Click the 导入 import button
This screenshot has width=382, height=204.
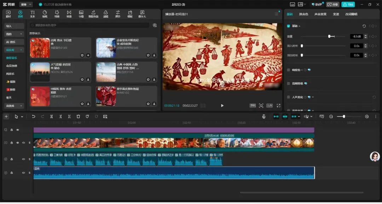[14, 26]
